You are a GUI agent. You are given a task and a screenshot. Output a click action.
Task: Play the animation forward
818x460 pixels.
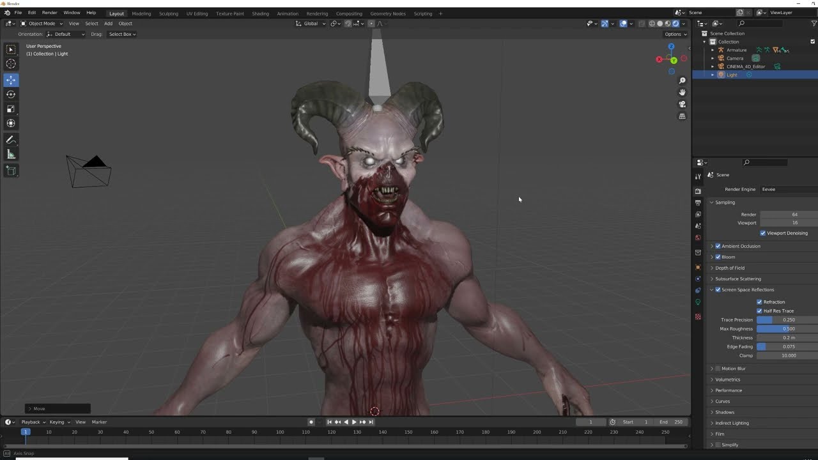(x=354, y=422)
